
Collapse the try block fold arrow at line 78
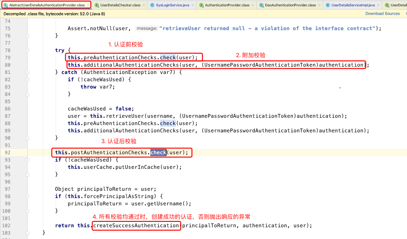(27, 50)
